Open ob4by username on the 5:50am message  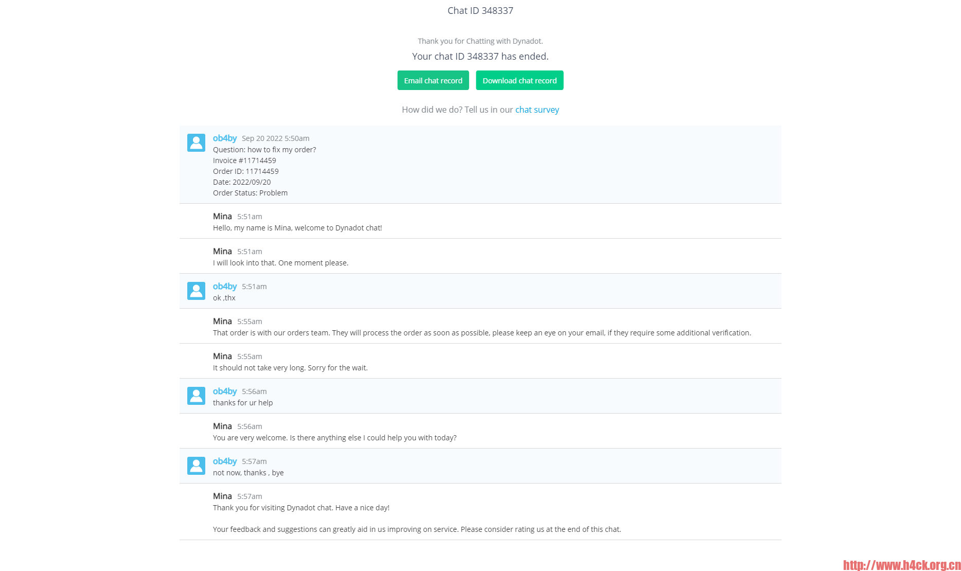pos(225,138)
